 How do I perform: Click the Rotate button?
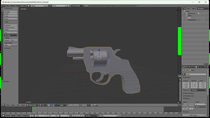[x=11, y=14]
